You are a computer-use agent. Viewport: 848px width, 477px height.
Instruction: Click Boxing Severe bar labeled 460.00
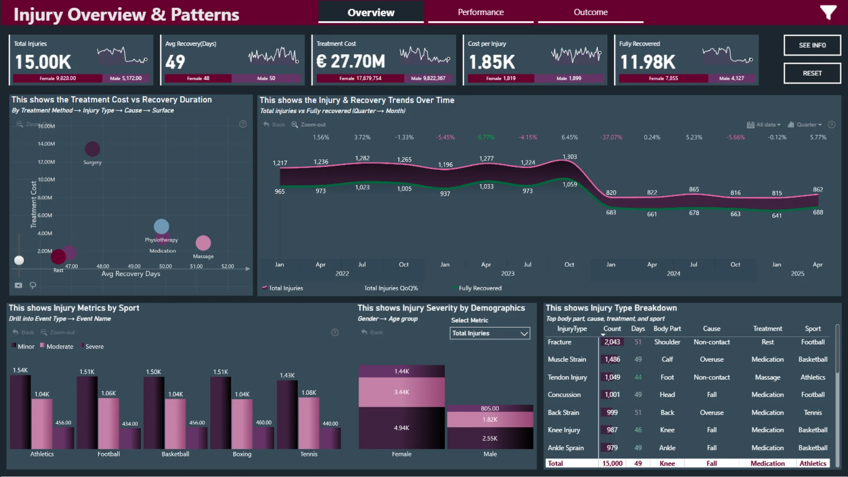[x=264, y=438]
